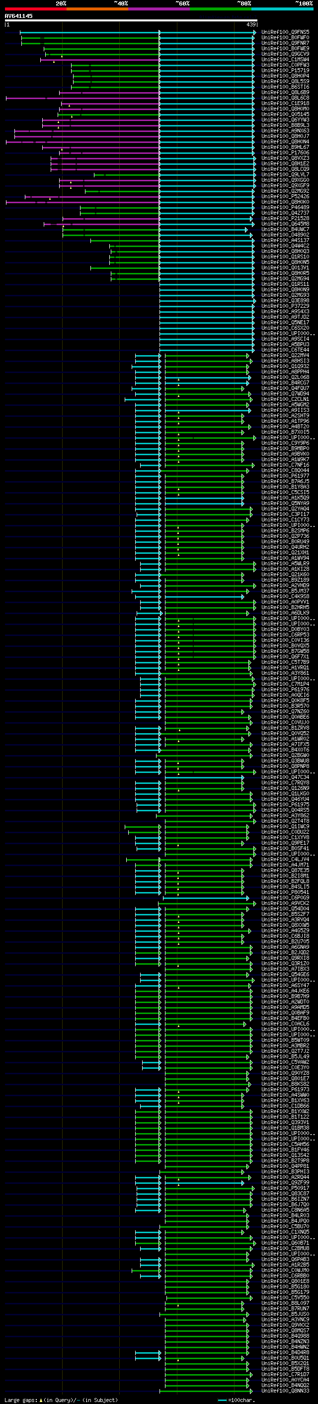The width and height of the screenshot is (318, 1404).
Task: Select UniRef100_P80541 label
Action: (285, 892)
